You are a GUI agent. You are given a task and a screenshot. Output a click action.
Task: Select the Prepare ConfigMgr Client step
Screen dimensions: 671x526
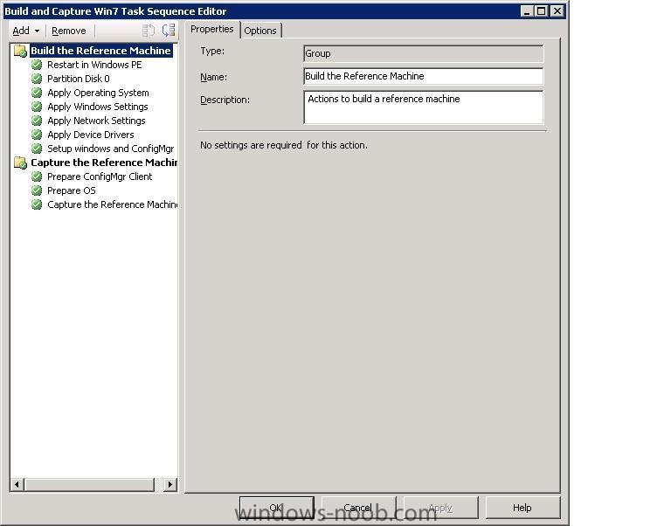pos(100,176)
